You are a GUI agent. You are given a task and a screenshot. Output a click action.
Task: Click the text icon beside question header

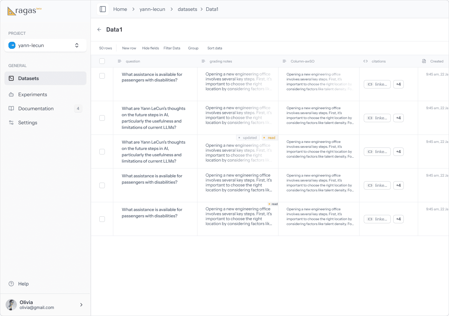120,61
